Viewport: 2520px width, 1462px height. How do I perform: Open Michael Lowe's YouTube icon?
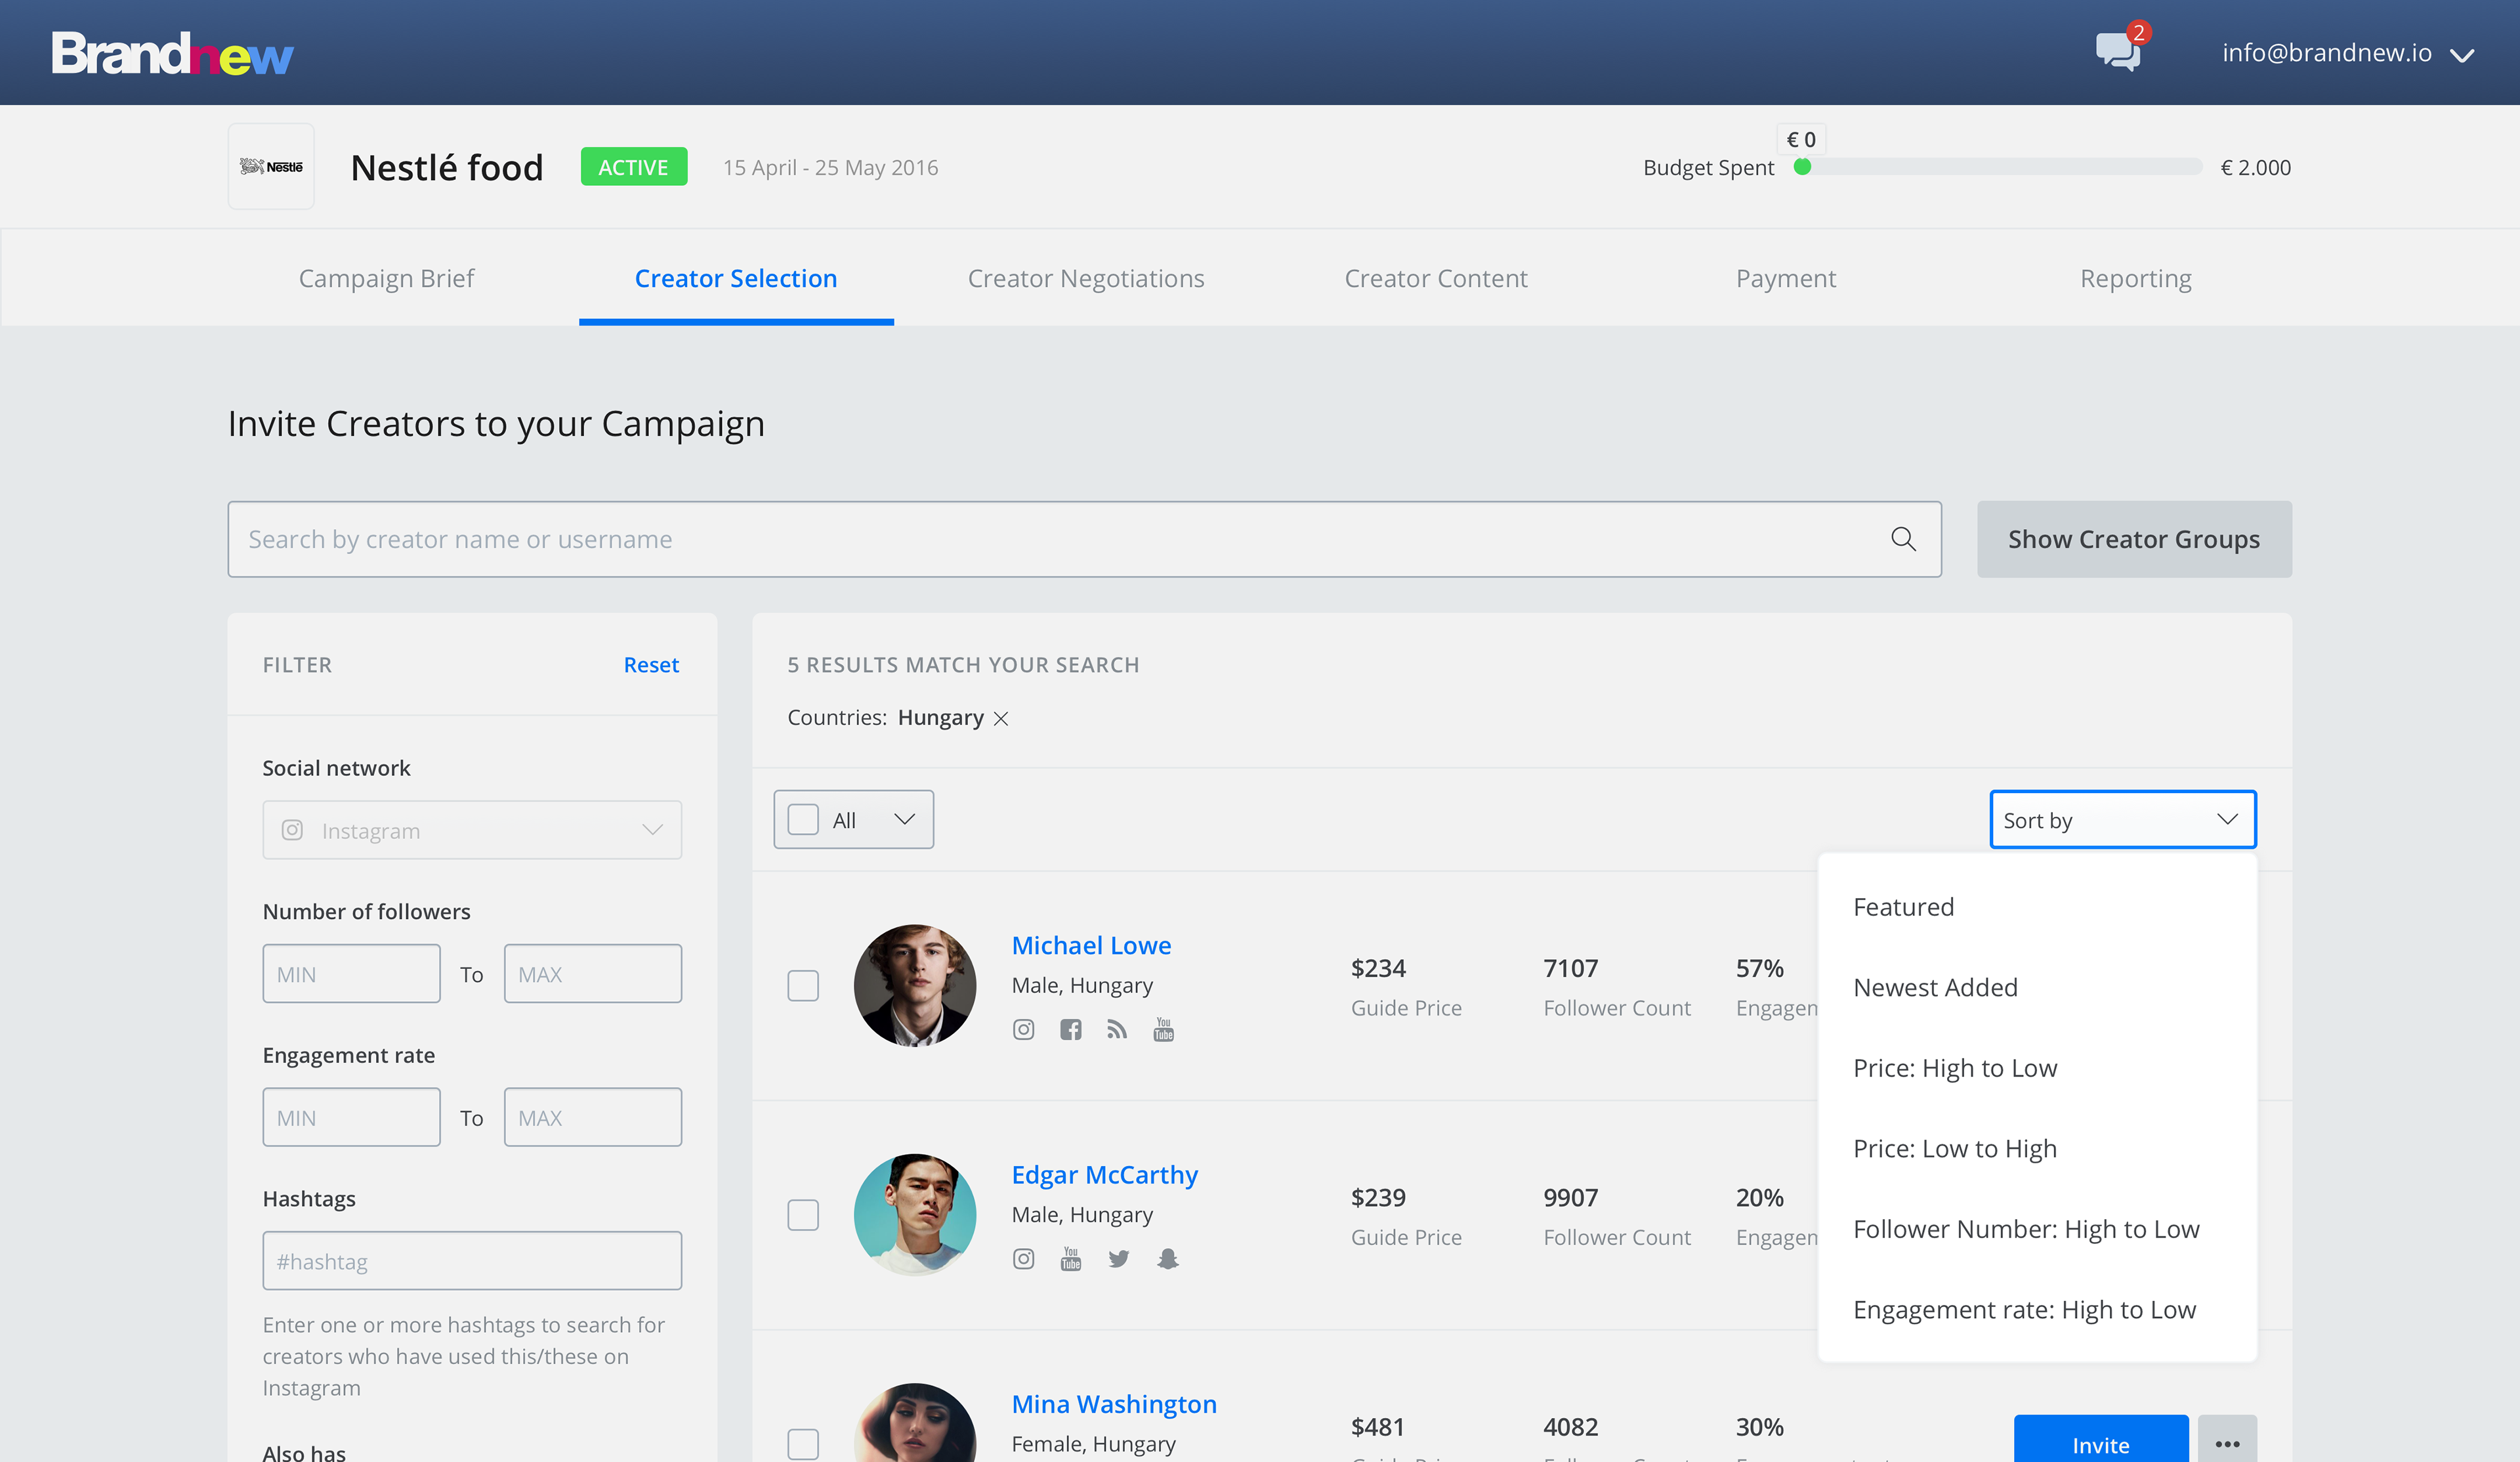tap(1163, 1030)
